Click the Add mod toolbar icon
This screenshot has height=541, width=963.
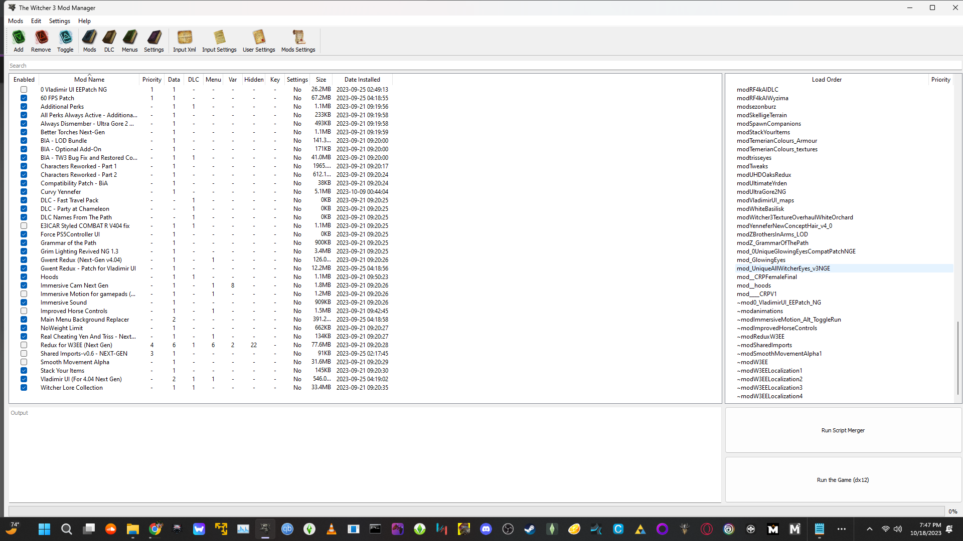(19, 41)
